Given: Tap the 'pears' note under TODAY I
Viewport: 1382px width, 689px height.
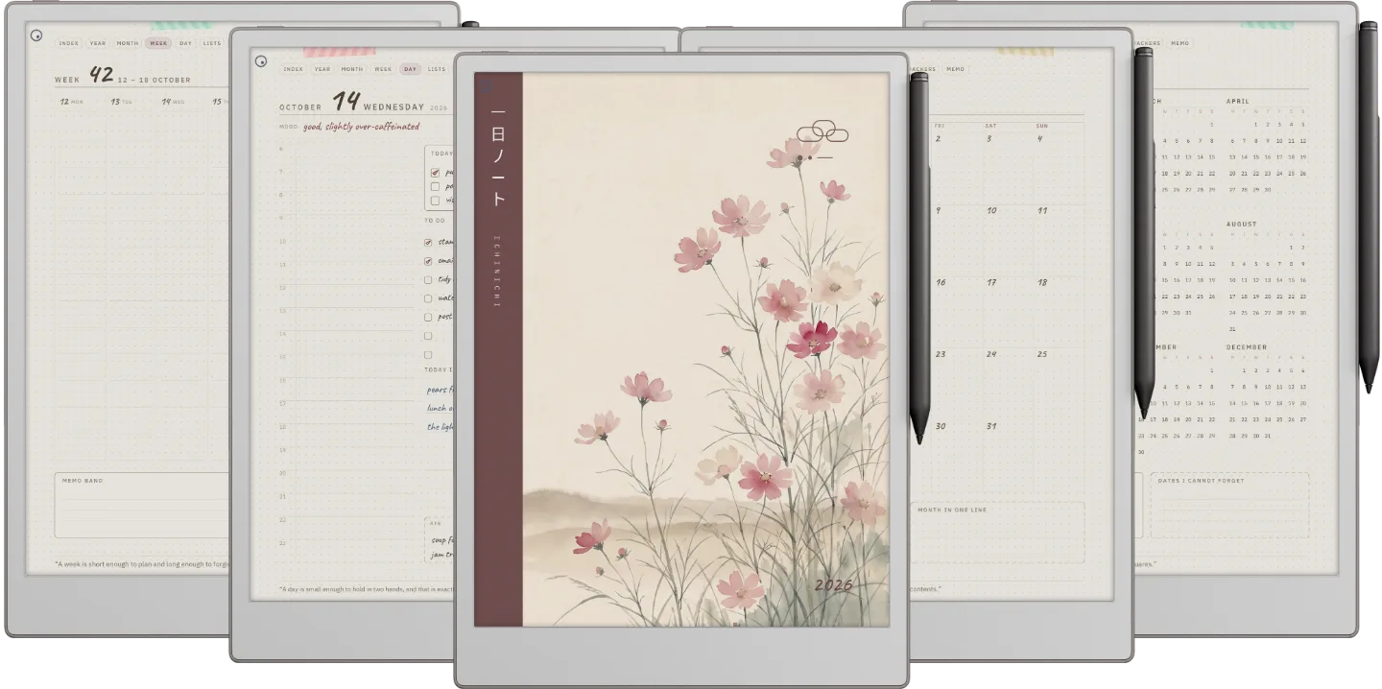Looking at the screenshot, I should click(441, 390).
